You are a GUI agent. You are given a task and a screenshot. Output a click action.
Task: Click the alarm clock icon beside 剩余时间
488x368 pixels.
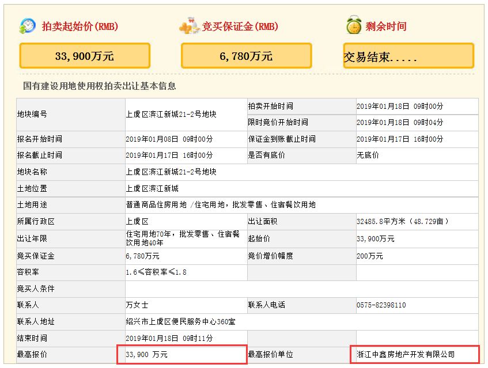coord(354,25)
